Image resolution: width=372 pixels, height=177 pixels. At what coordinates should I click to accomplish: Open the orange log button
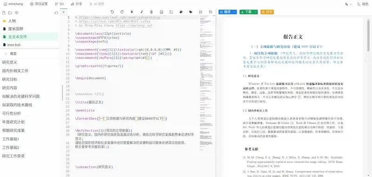(x=267, y=12)
